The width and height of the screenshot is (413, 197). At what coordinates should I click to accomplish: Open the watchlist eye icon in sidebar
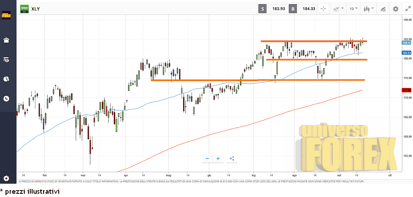(6, 60)
